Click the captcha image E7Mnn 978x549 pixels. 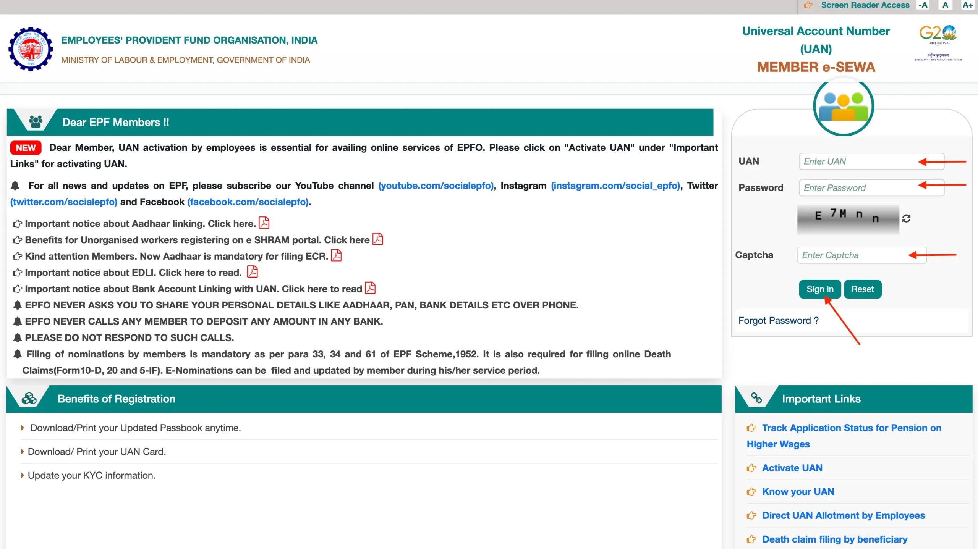pyautogui.click(x=848, y=218)
